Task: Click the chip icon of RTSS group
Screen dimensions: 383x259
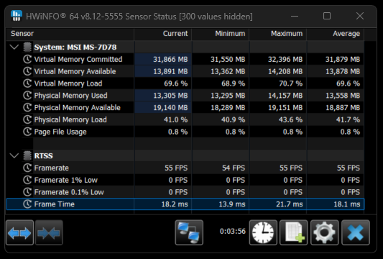Action: tap(27, 155)
